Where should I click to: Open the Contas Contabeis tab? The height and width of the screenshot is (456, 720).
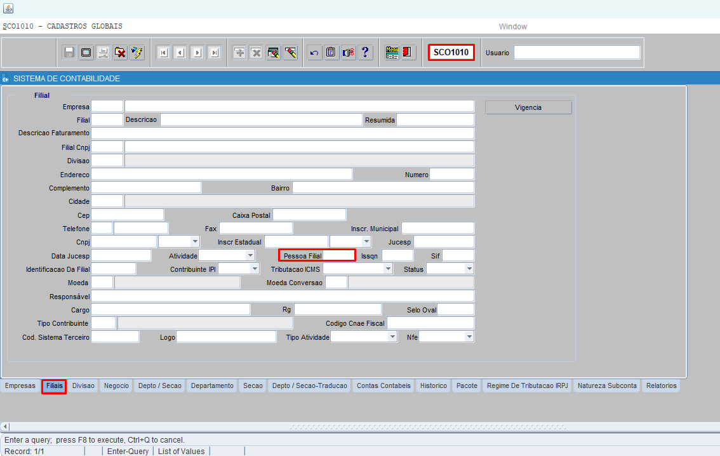[383, 386]
